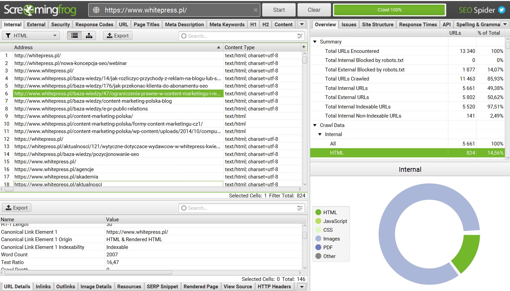
Task: Open upper search filter options icon
Action: 299,36
